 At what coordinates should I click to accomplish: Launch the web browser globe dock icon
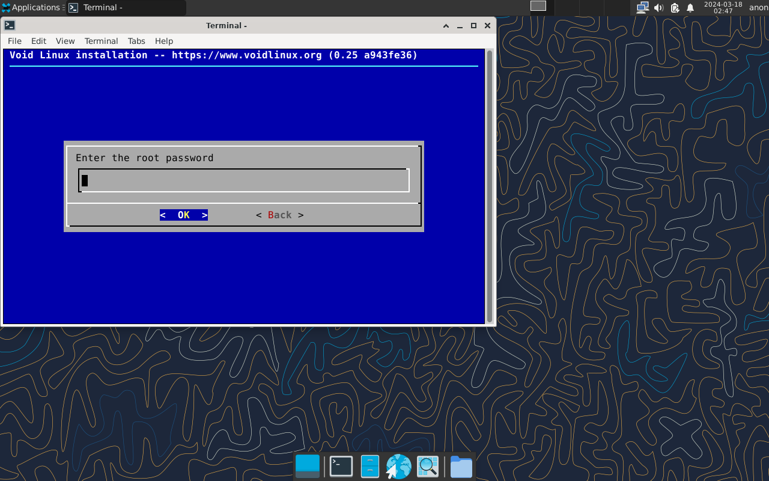pos(398,467)
